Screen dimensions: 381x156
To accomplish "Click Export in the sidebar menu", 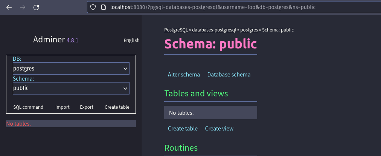I will coord(87,107).
